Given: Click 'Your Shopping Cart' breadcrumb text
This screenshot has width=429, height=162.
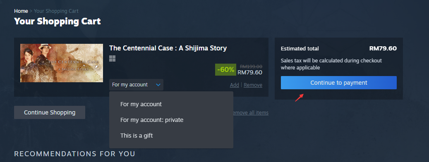Looking at the screenshot, I should click(x=56, y=11).
